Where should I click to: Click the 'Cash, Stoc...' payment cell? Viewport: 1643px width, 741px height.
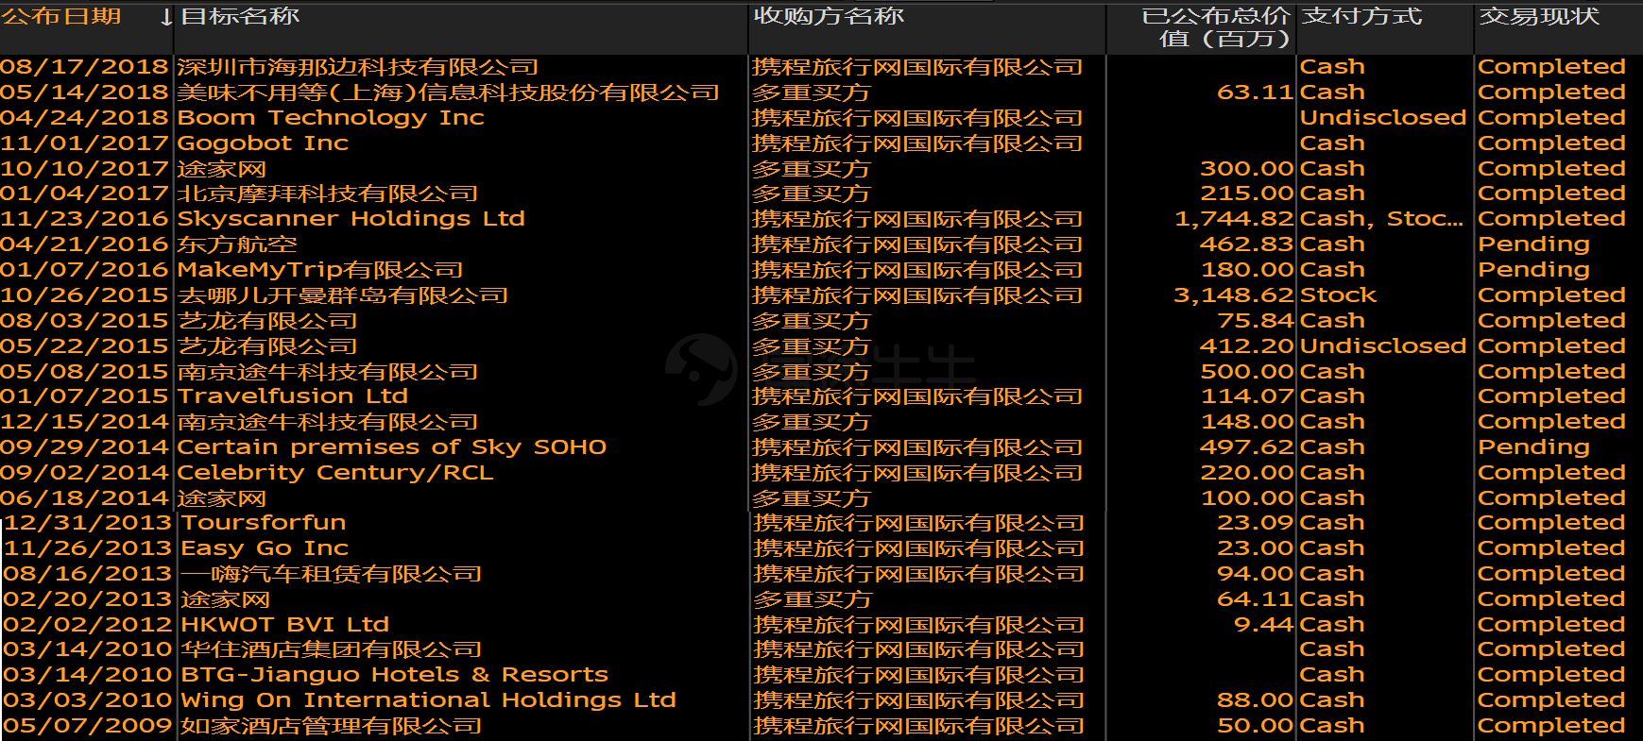pos(1381,219)
